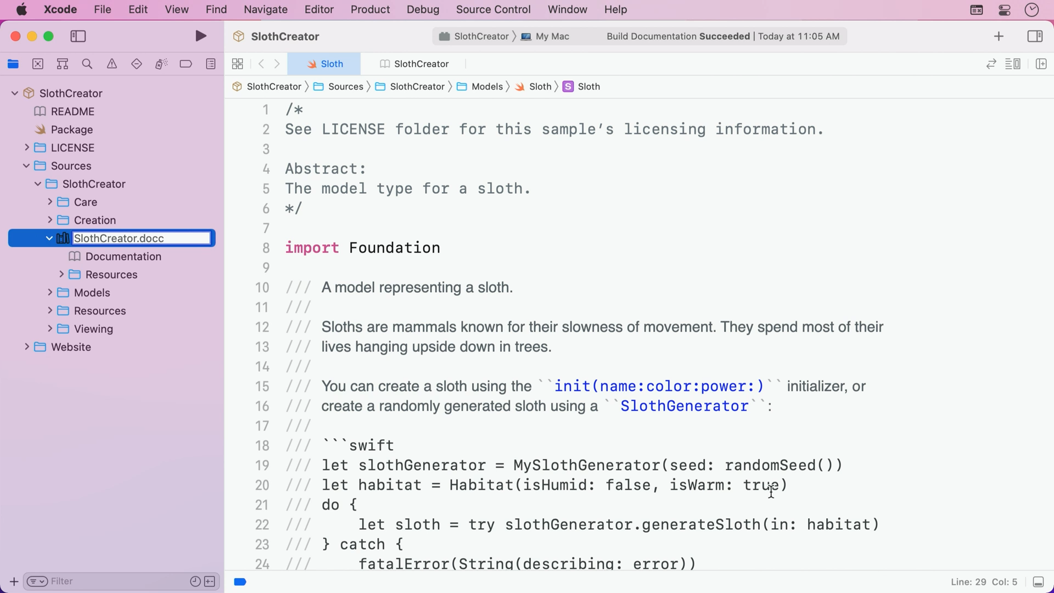Add an editor on the right

point(1041,64)
